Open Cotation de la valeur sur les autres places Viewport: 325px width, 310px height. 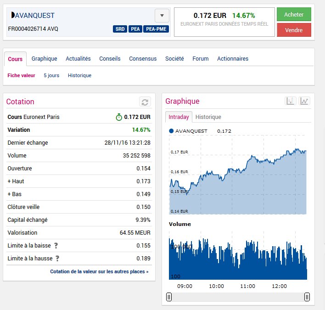coord(99,271)
